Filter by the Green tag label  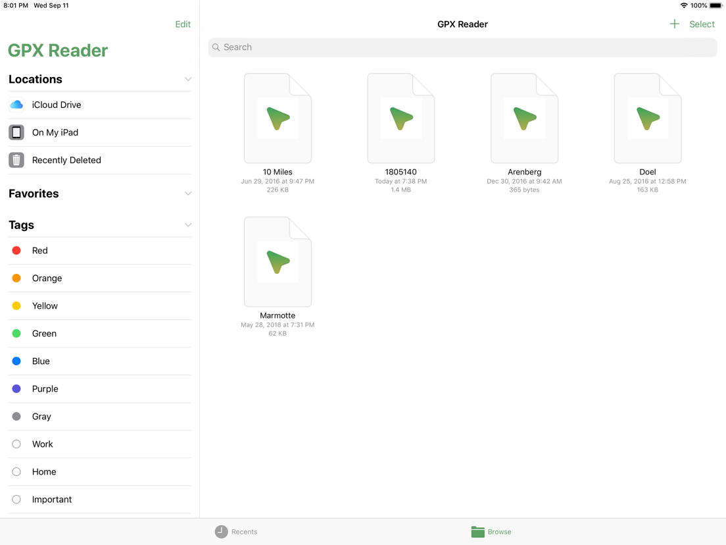[44, 334]
